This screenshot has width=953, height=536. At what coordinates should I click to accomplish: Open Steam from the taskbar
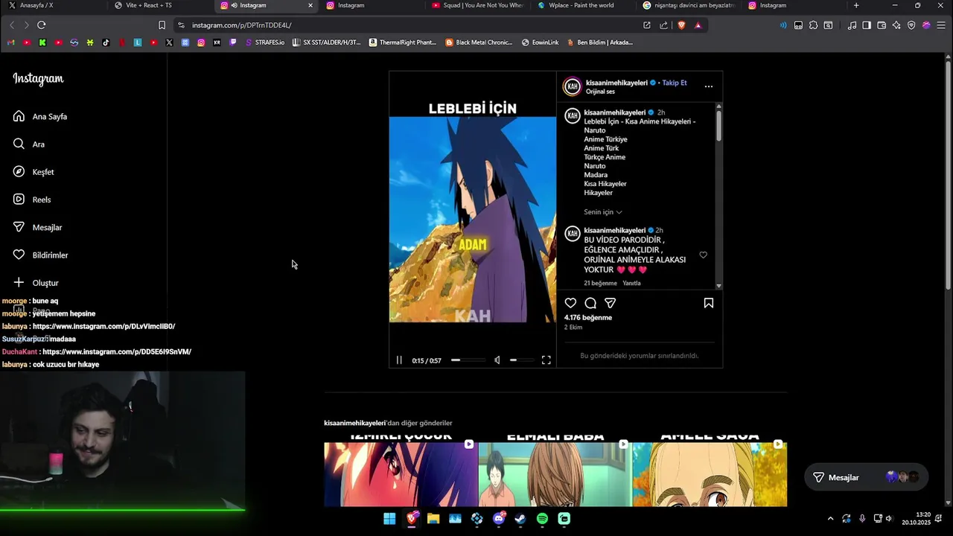[520, 519]
